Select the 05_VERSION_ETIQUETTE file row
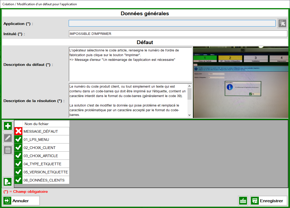This screenshot has width=290, height=208. (46, 172)
